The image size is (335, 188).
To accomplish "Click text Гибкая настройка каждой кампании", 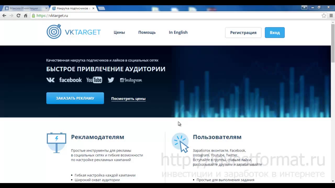I will tap(105, 175).
